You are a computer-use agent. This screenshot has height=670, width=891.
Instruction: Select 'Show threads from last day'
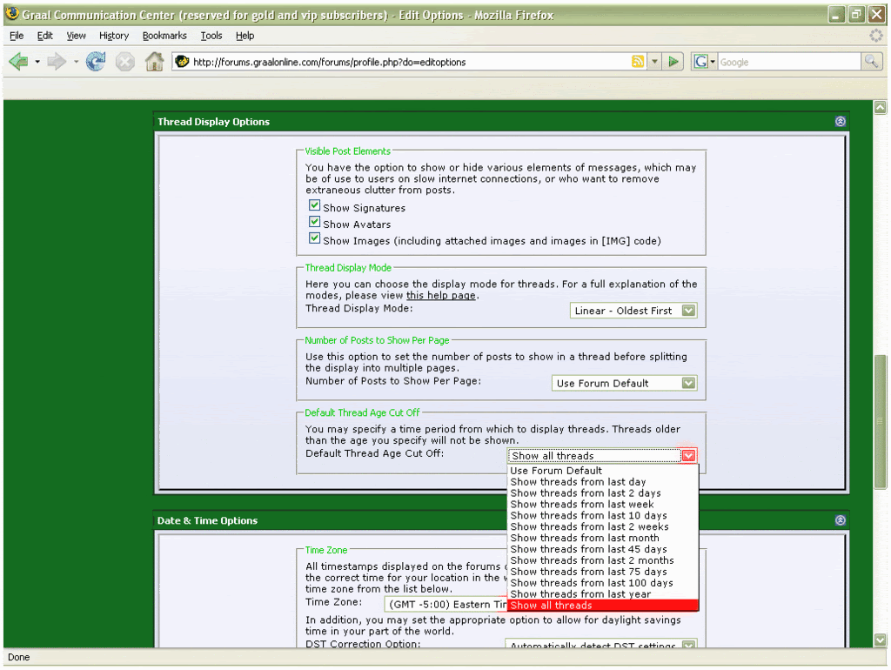tap(602, 482)
